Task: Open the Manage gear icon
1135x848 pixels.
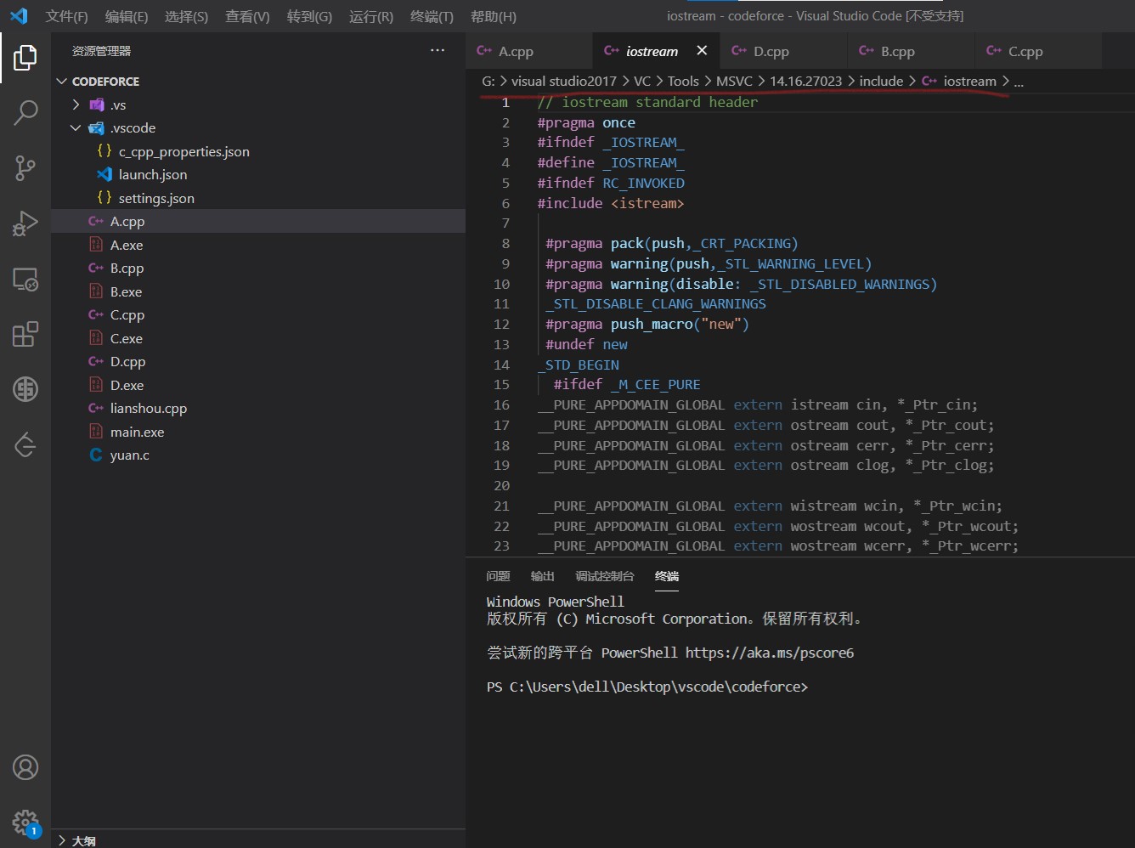Action: [25, 823]
